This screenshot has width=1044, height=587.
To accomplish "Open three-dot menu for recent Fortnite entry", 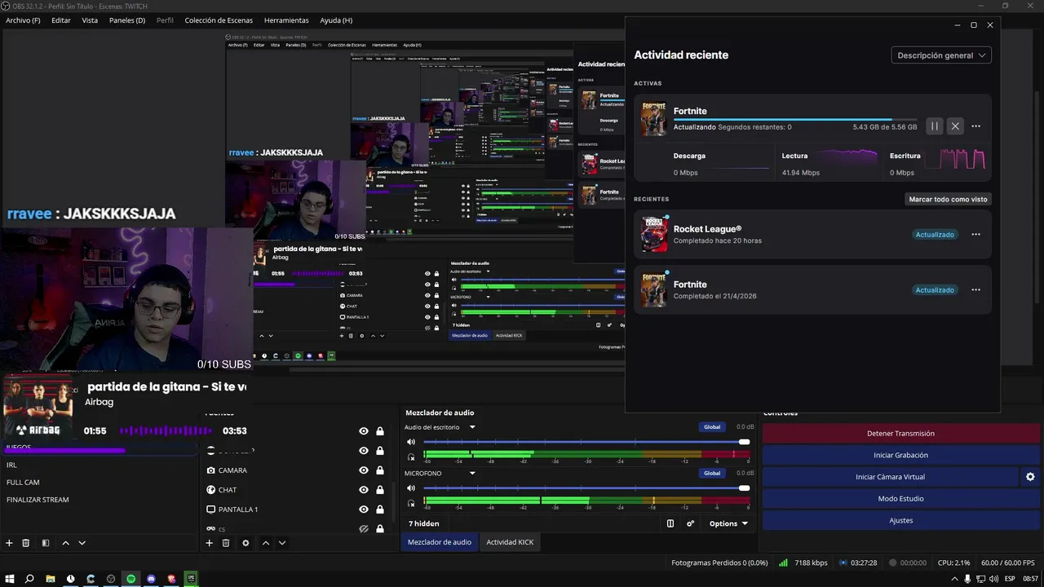I will (975, 290).
